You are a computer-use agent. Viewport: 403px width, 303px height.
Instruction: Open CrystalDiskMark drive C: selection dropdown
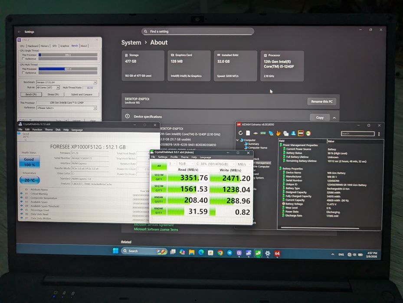click(215, 164)
